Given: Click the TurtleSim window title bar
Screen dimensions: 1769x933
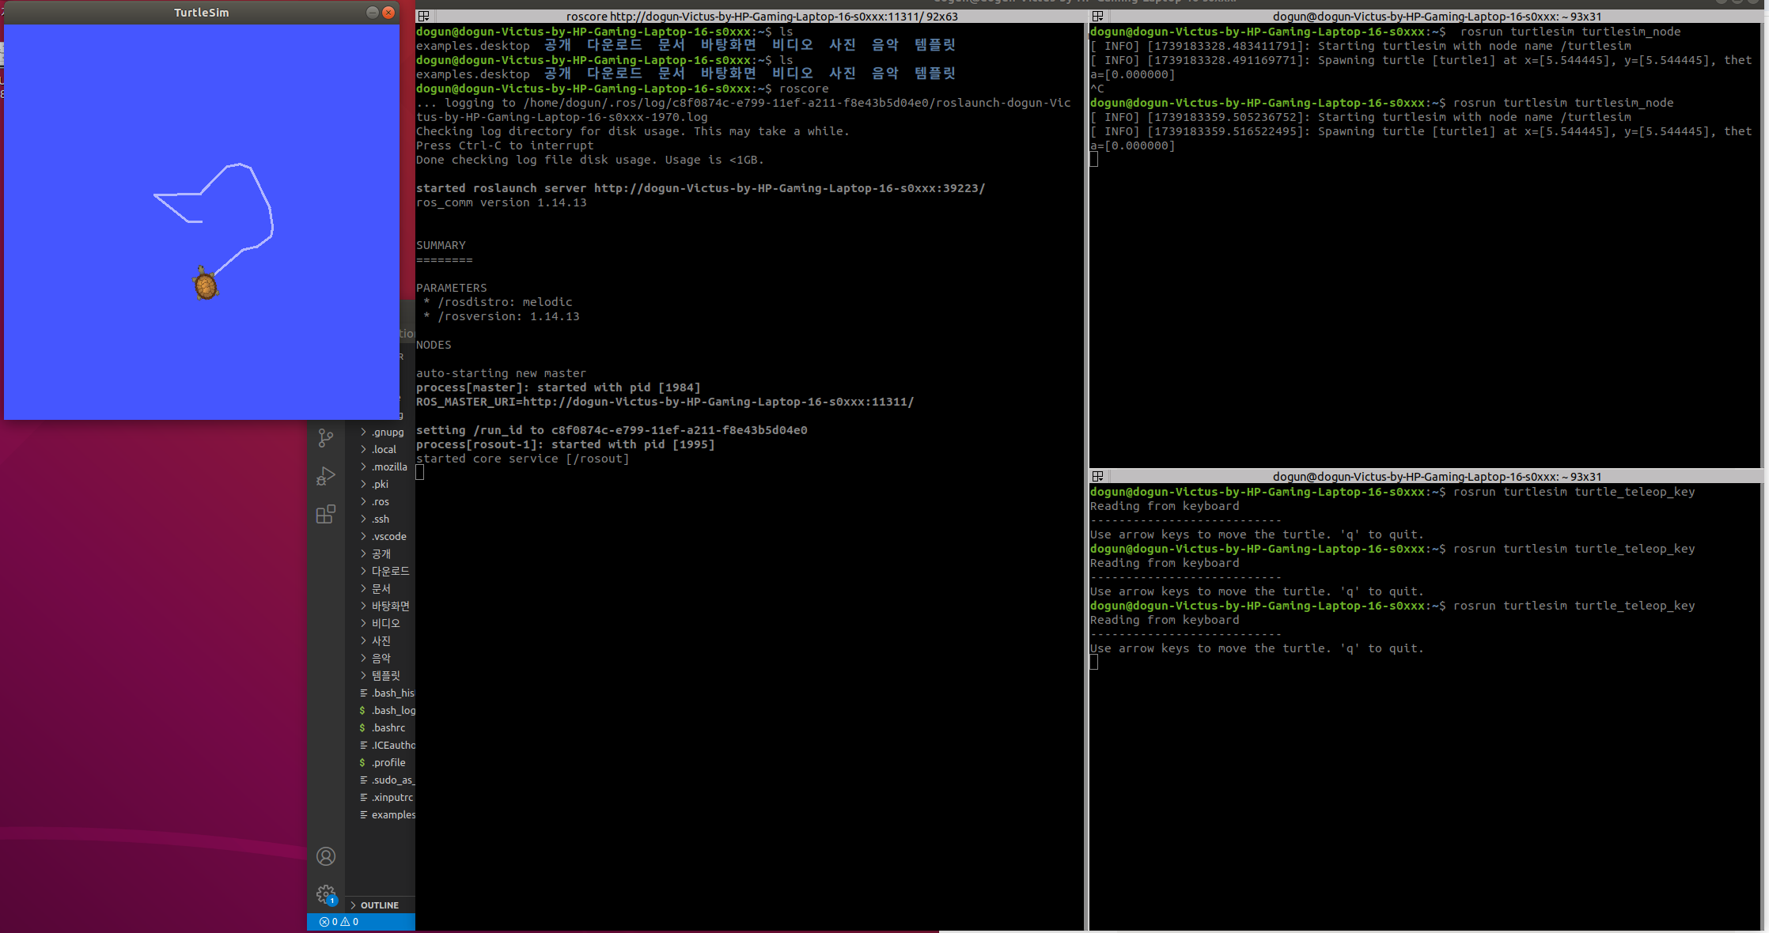Looking at the screenshot, I should pyautogui.click(x=201, y=13).
